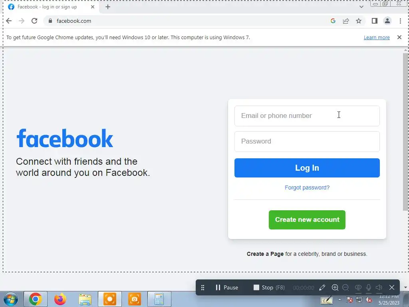Follow the Learn more link
The height and width of the screenshot is (307, 409).
click(x=377, y=38)
